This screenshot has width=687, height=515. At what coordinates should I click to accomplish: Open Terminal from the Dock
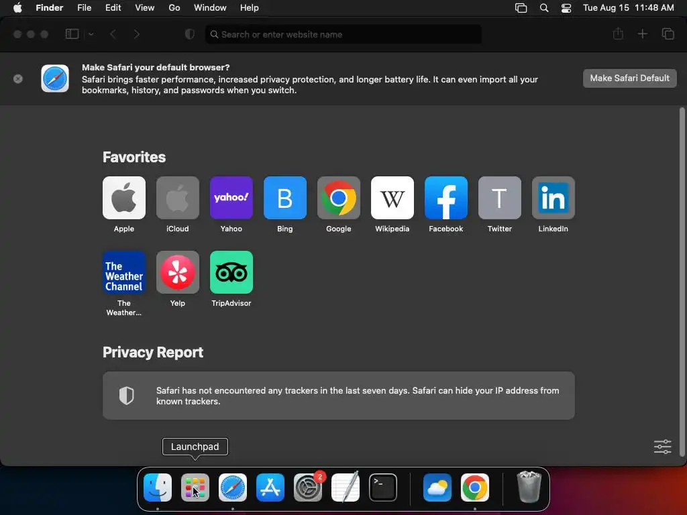point(383,488)
